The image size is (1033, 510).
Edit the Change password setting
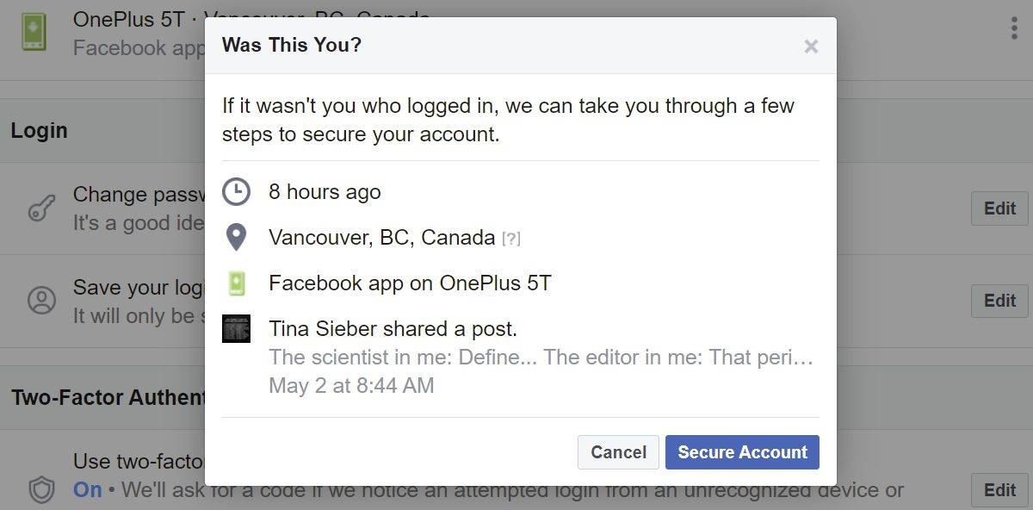(999, 208)
